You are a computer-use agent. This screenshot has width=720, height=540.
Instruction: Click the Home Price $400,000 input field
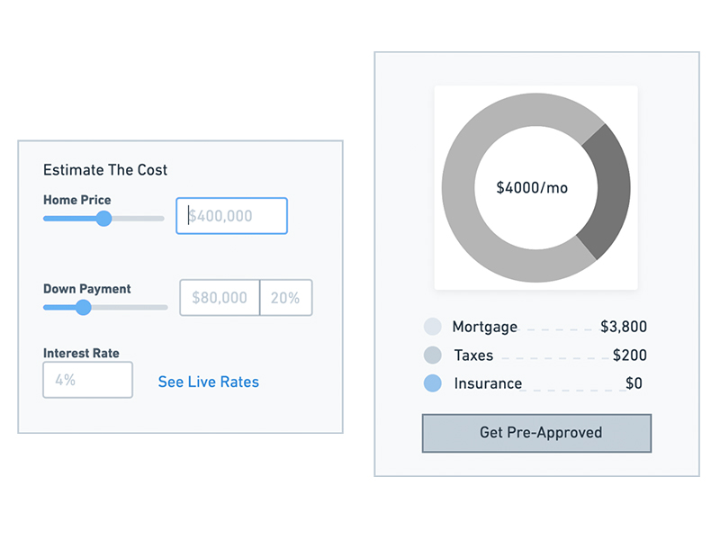232,216
